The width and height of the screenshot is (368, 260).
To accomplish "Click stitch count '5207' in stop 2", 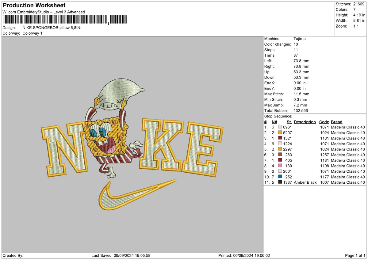I will 288,133.
